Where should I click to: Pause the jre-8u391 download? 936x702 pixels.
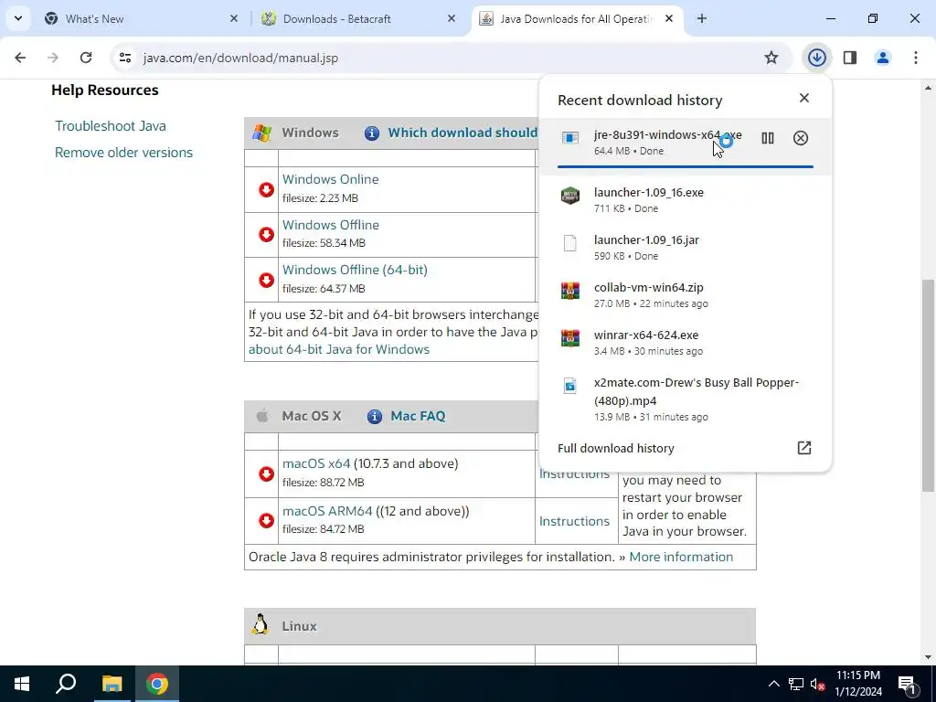click(768, 139)
